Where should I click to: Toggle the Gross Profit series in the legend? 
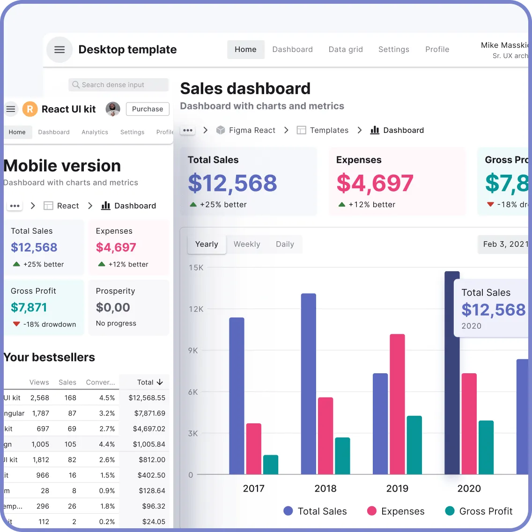479,511
